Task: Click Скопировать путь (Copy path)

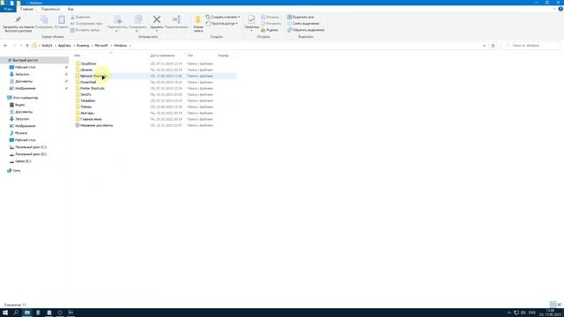Action: coord(86,24)
